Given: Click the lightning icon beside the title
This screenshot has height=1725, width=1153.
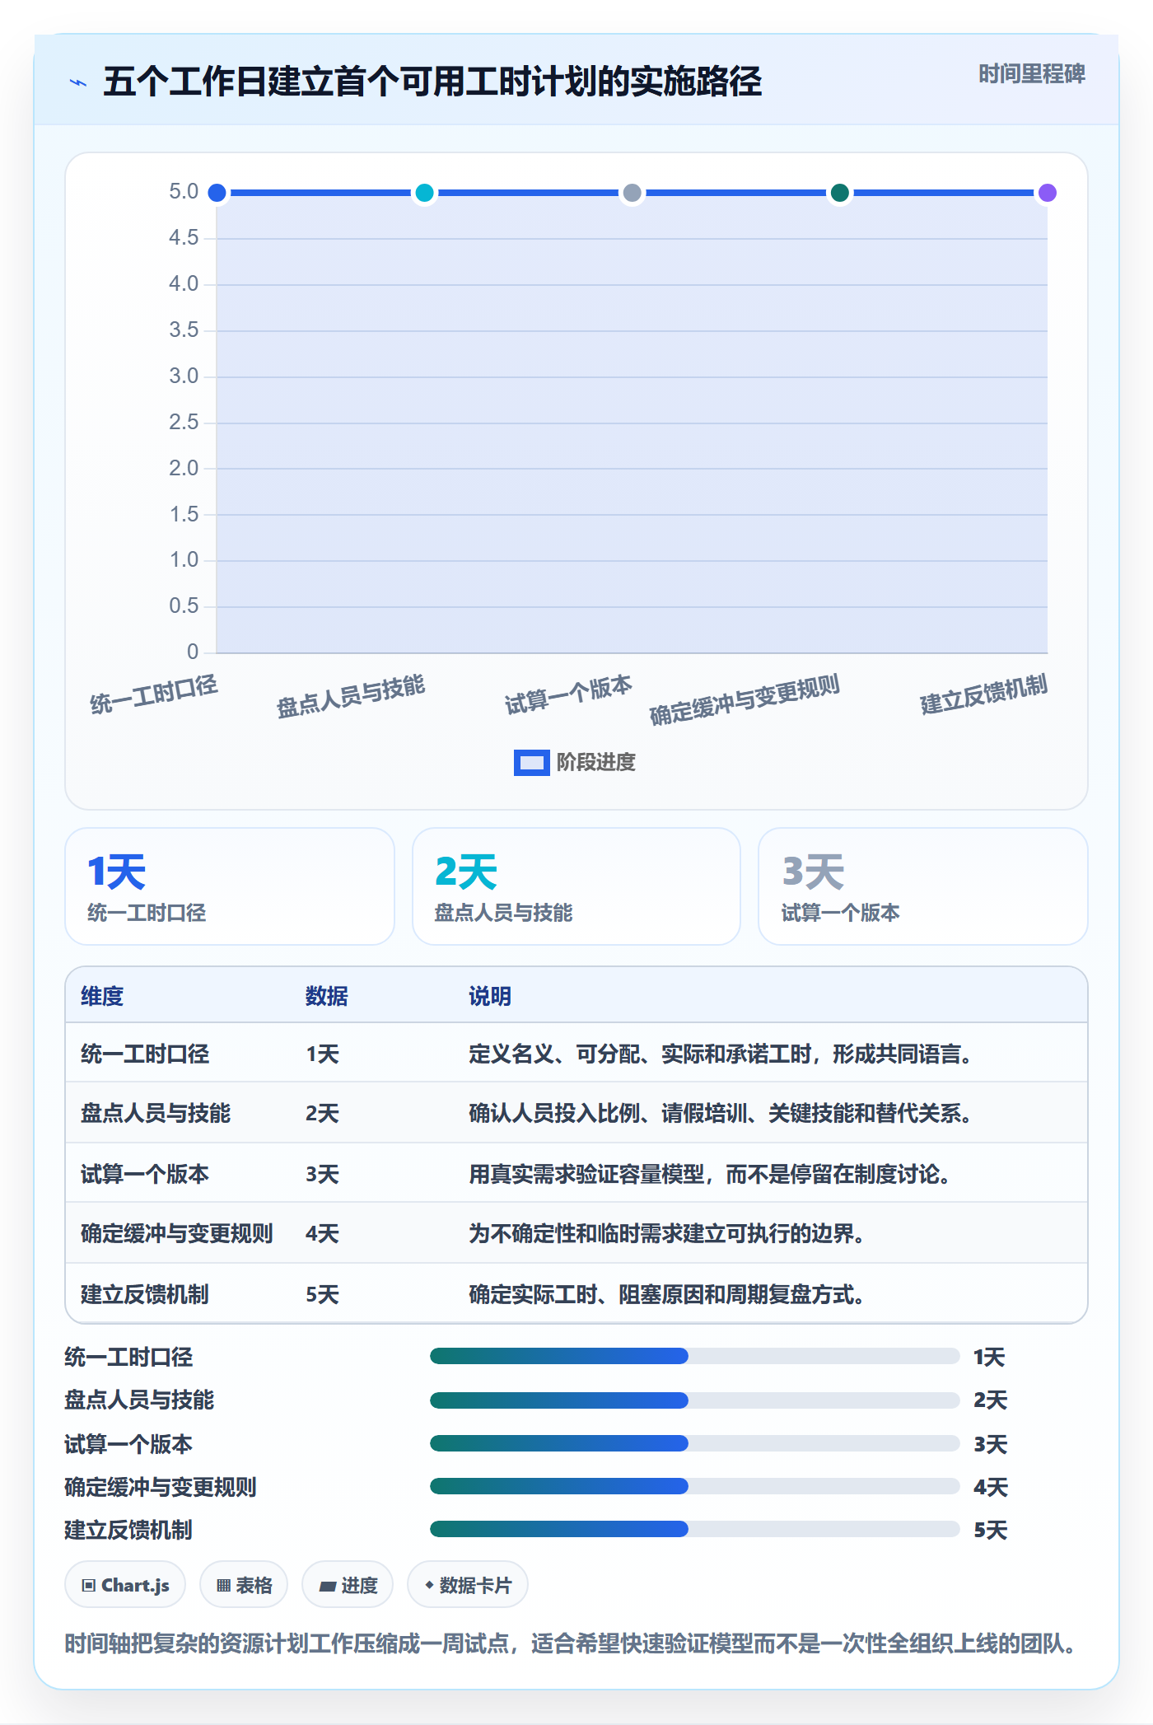Looking at the screenshot, I should 78,82.
